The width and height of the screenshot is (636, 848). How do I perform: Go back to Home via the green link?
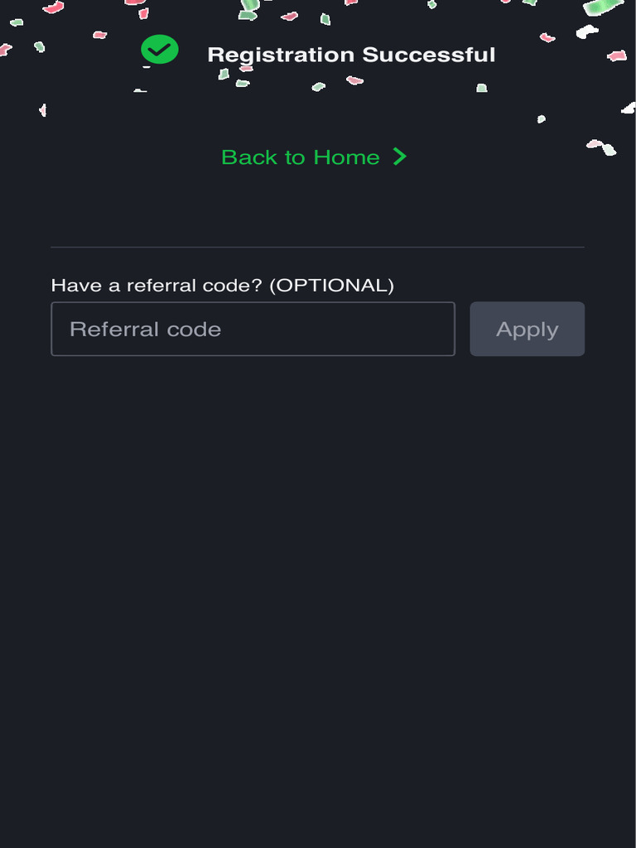click(301, 157)
